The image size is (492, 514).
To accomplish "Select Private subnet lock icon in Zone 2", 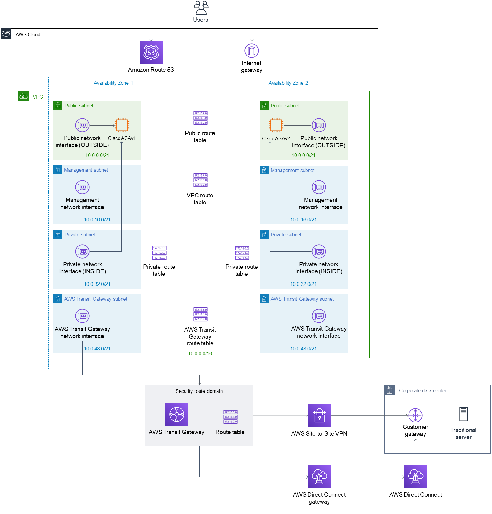I will click(264, 234).
